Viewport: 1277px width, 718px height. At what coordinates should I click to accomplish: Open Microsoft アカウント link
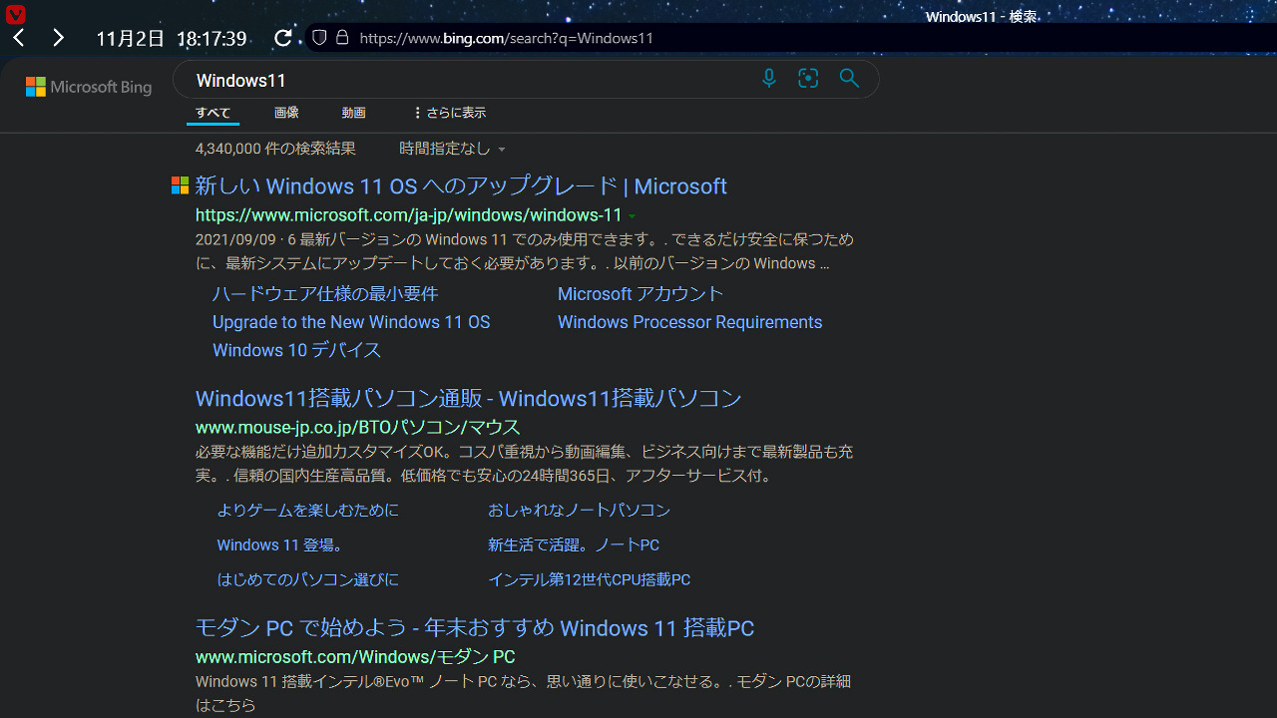click(x=640, y=294)
